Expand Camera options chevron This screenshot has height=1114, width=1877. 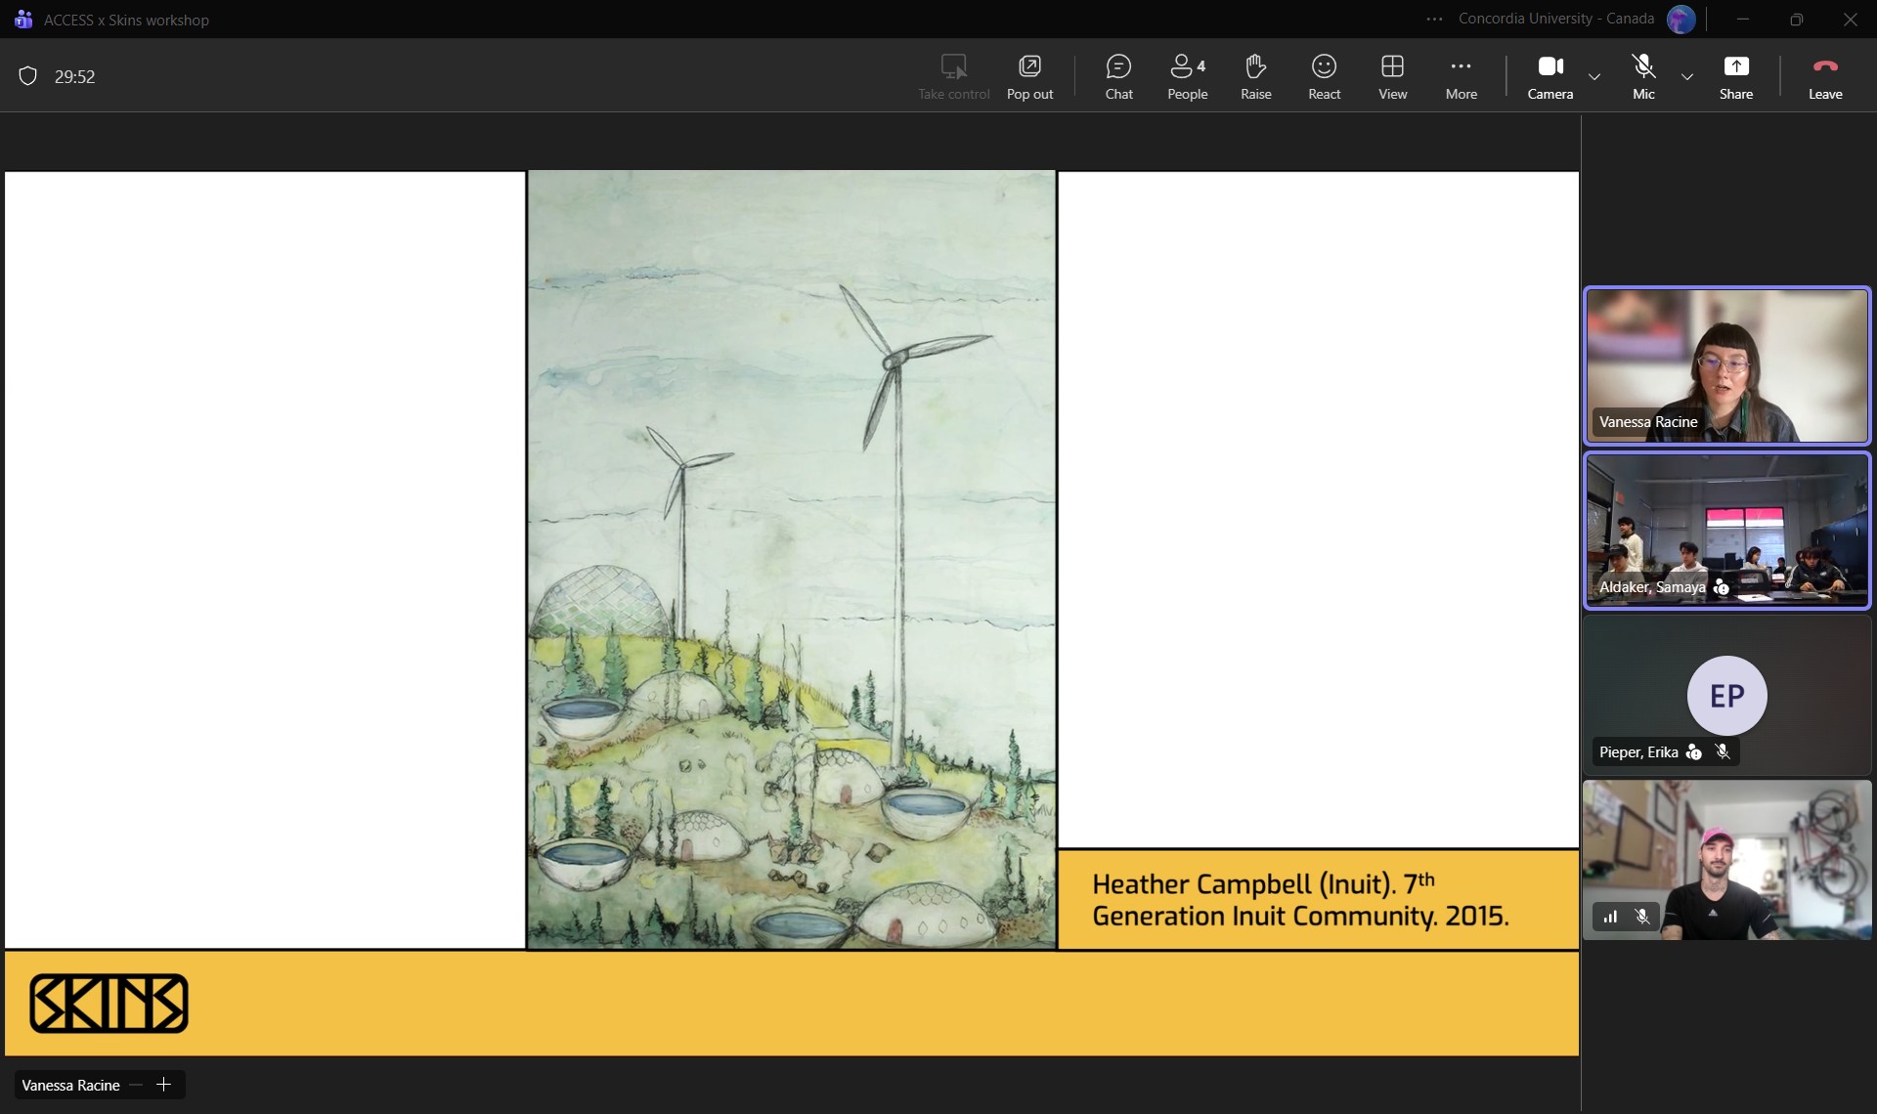(x=1594, y=76)
